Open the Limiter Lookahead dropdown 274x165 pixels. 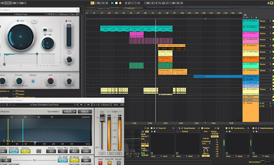[206, 144]
